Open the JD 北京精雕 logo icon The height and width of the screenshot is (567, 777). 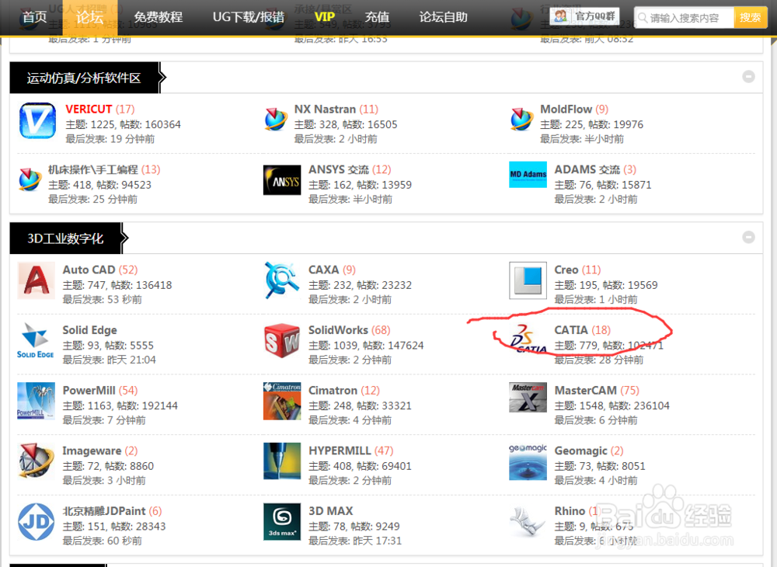(37, 521)
